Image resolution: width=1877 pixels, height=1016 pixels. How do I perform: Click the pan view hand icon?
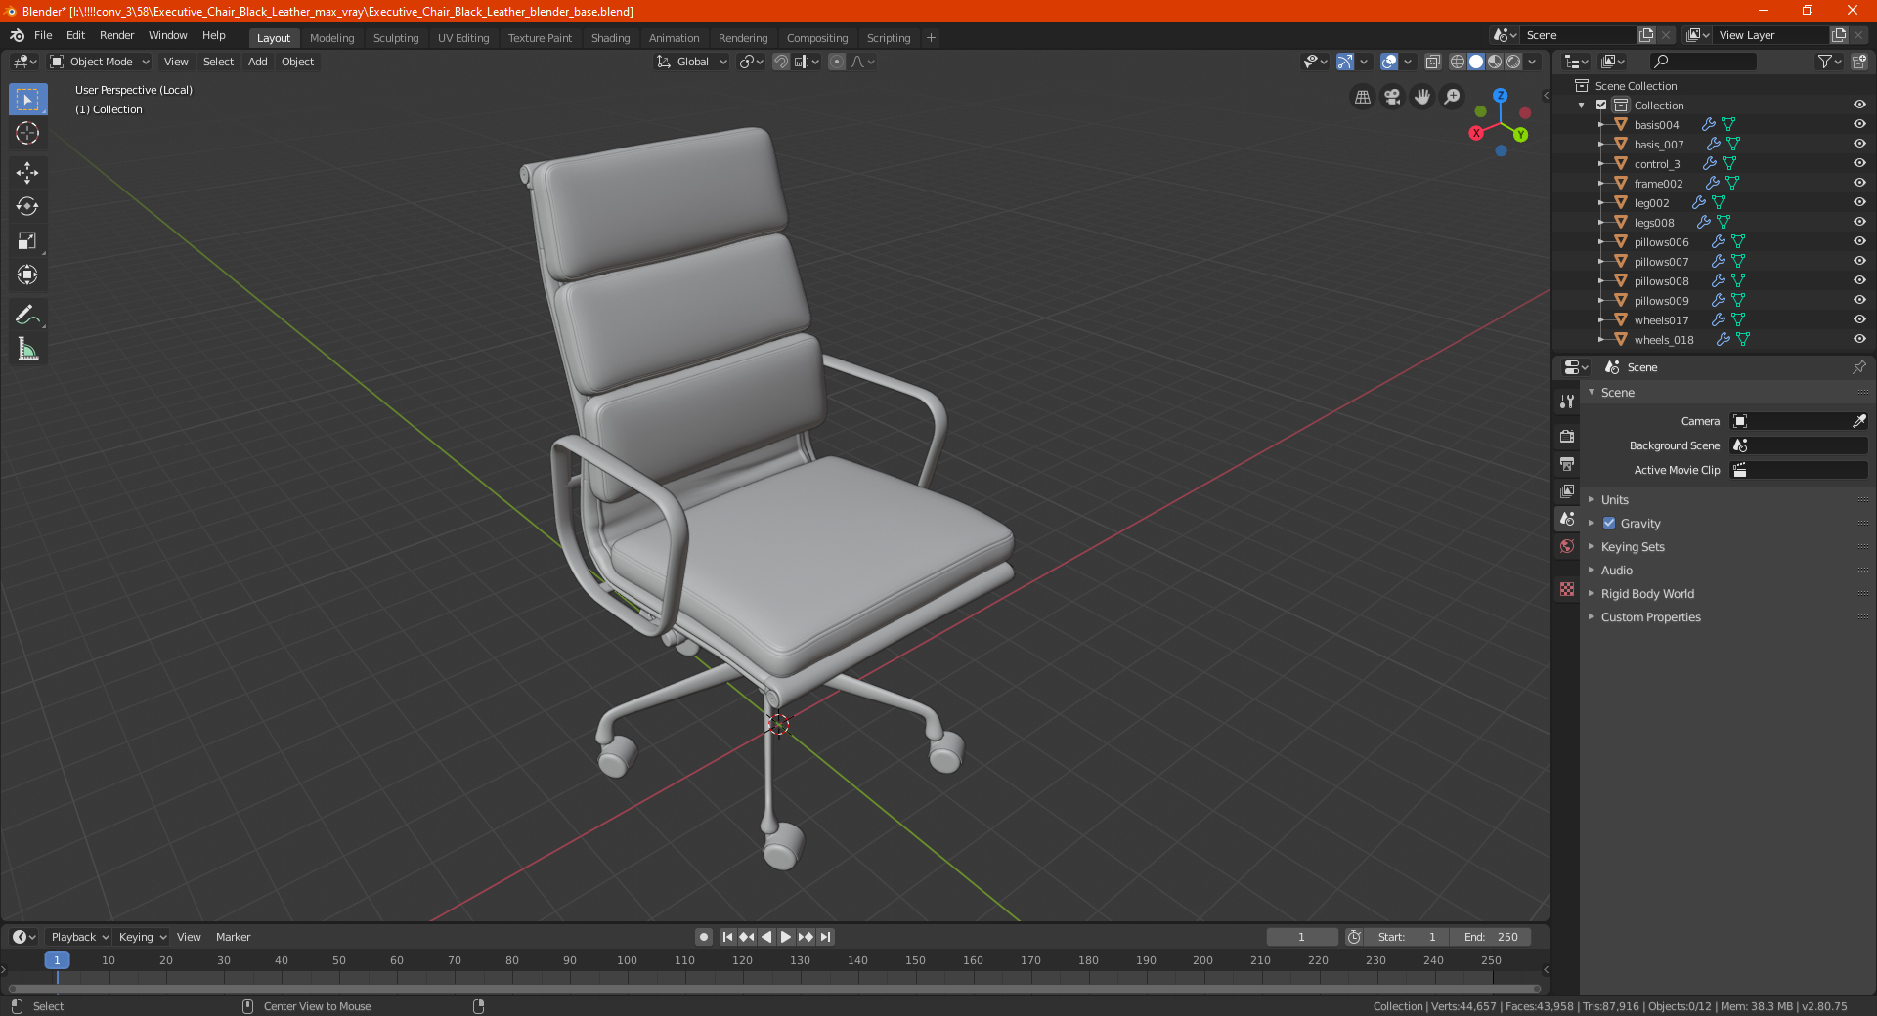pyautogui.click(x=1422, y=97)
